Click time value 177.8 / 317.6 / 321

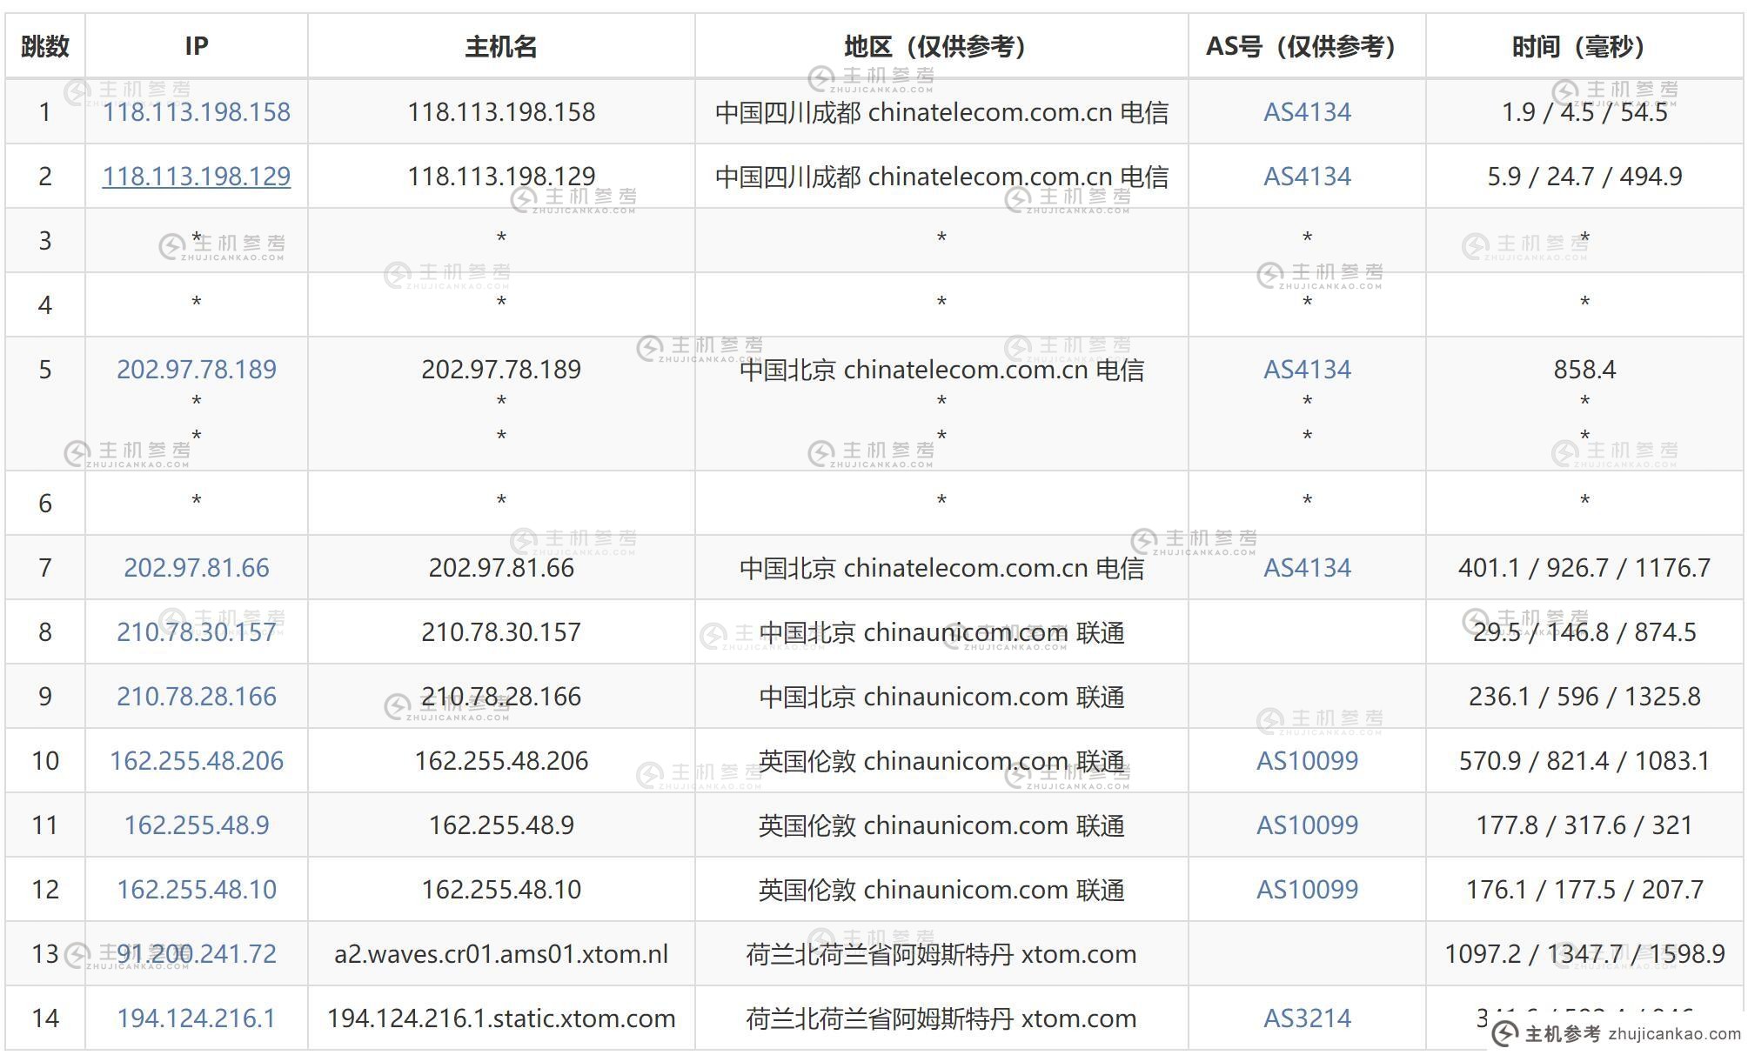(1584, 825)
